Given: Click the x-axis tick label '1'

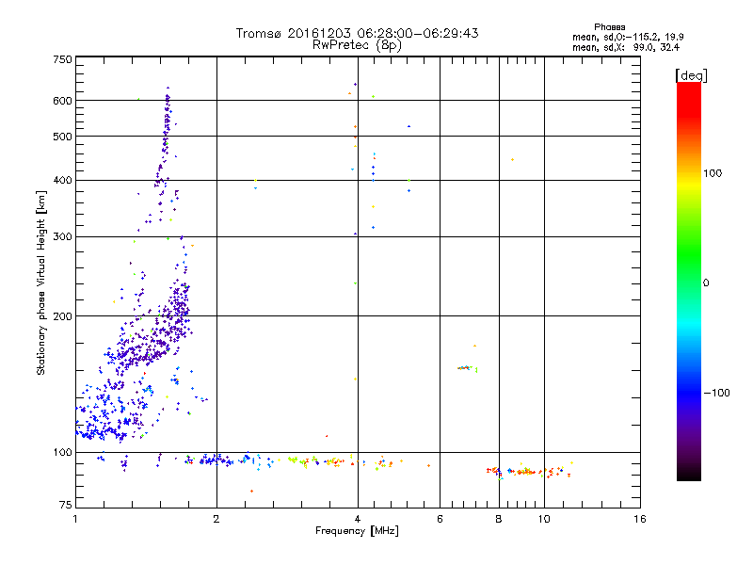Looking at the screenshot, I should coord(75,519).
